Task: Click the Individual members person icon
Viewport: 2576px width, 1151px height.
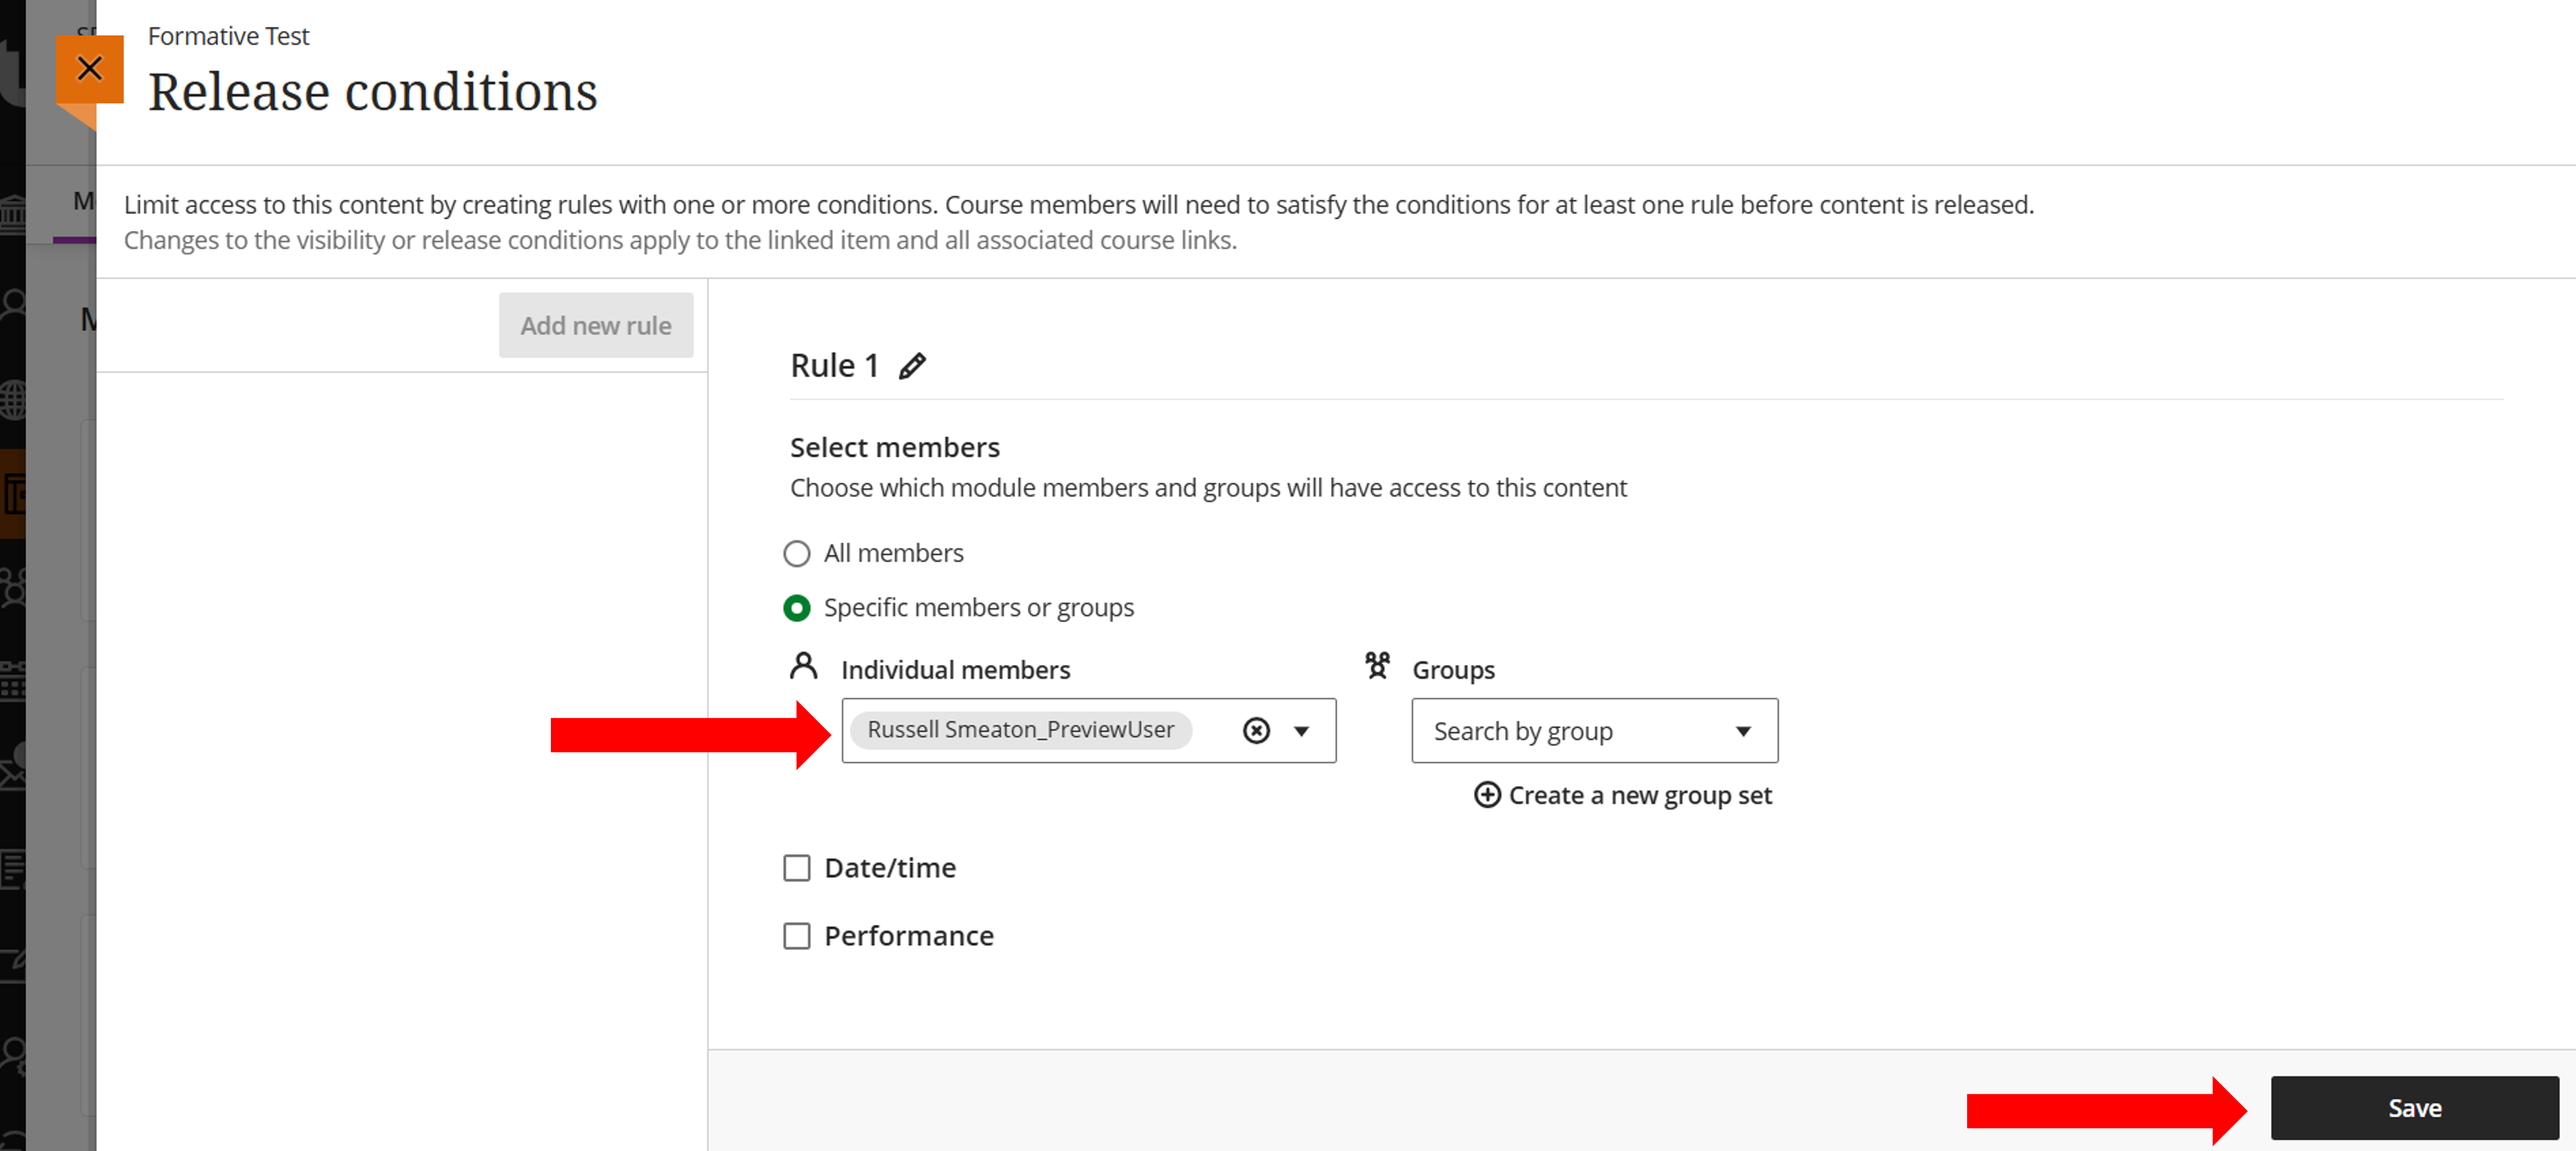Action: pos(803,667)
